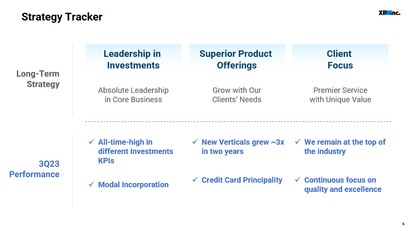Screen dimensions: 412x231
Task: Click the Strategy Tracker slide title
Action: (x=62, y=17)
